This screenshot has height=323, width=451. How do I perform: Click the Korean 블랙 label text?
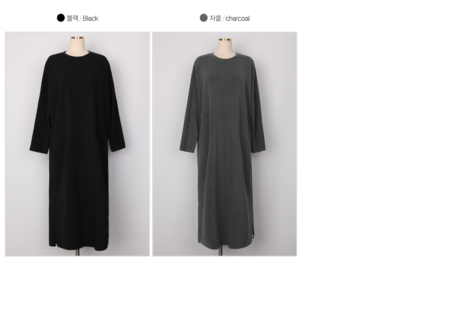click(x=73, y=18)
